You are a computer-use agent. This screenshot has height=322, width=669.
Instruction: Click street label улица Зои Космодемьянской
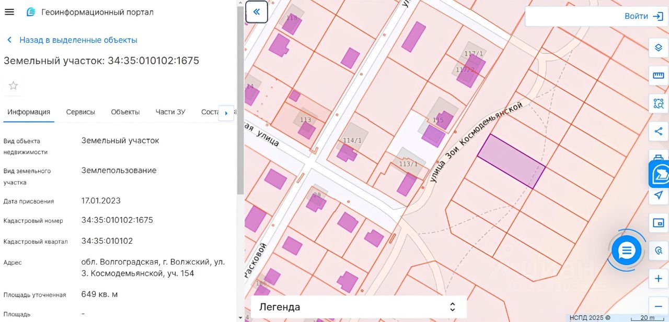click(x=476, y=144)
